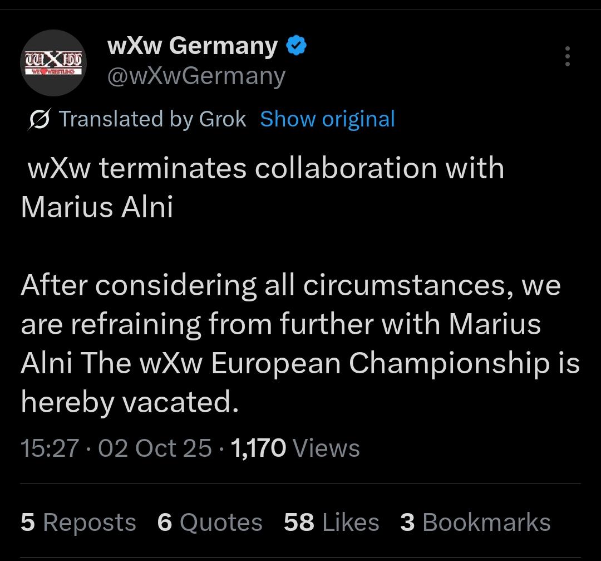View the 5 Reposts list
601x561 pixels.
point(78,523)
